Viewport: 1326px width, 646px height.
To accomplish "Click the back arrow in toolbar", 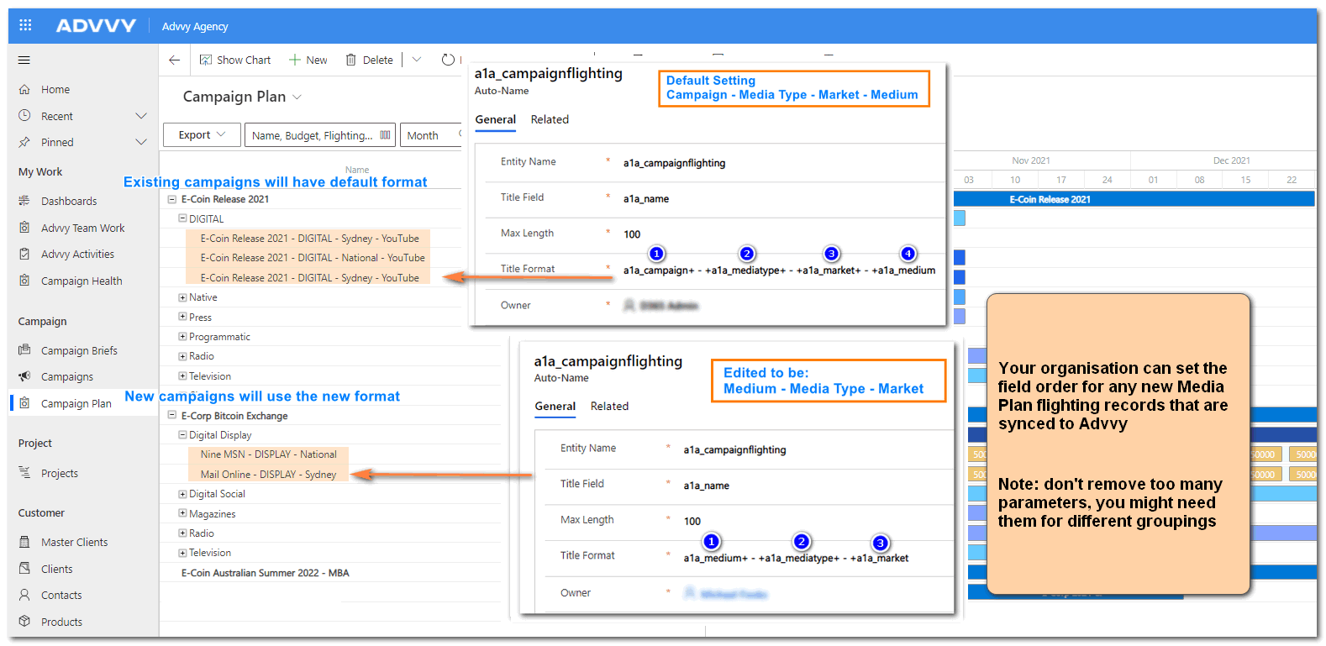I will click(174, 60).
